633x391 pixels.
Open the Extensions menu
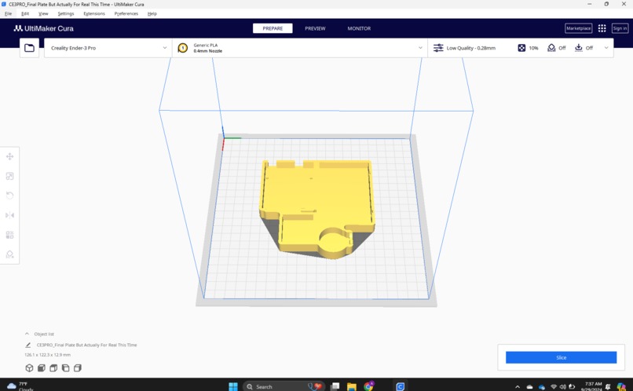(x=94, y=13)
